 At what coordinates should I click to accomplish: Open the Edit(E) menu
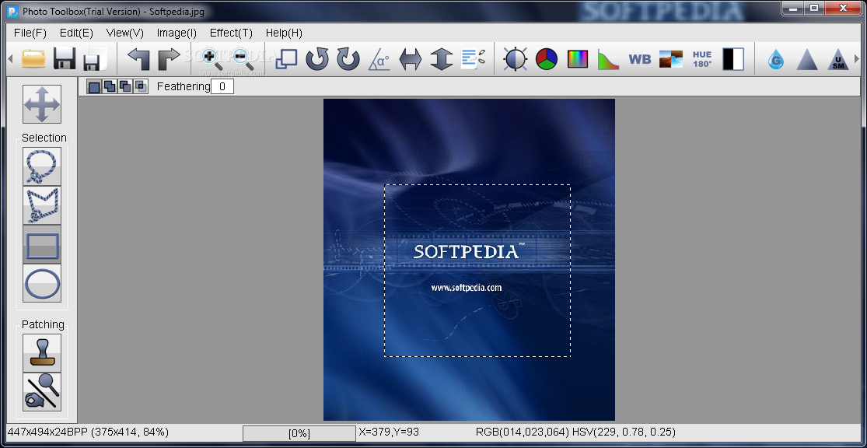tap(76, 33)
